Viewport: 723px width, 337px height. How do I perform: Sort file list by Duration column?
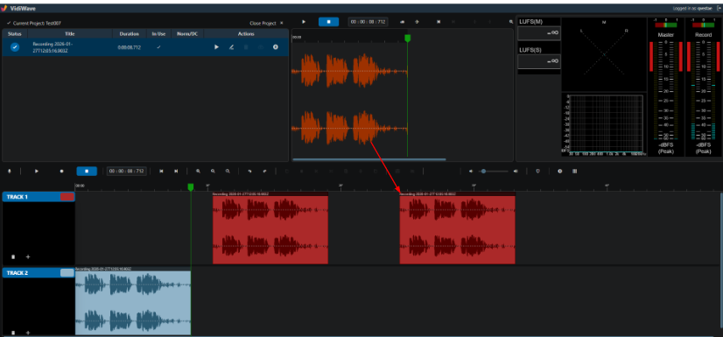point(130,33)
